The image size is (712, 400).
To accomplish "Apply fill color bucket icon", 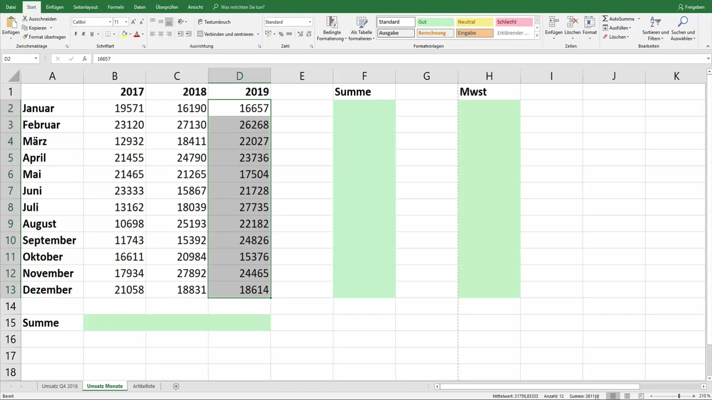I will coord(124,34).
